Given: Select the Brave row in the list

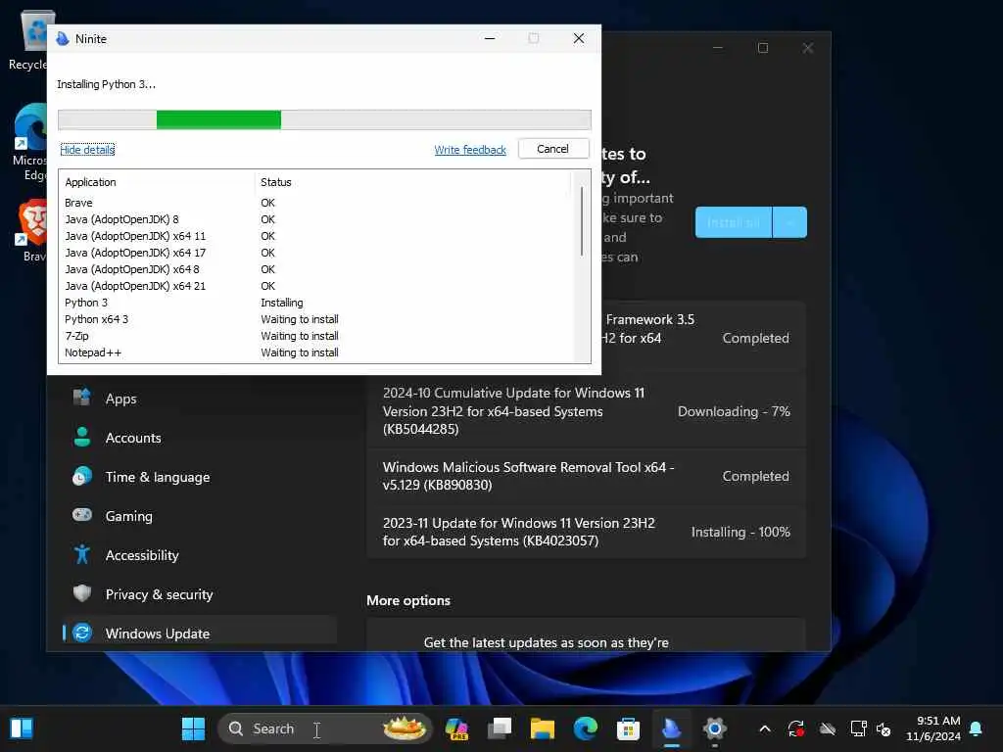Looking at the screenshot, I should tap(318, 203).
